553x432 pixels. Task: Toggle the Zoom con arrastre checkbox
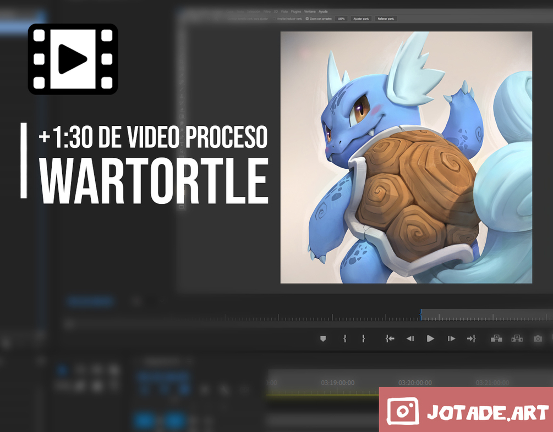(x=307, y=19)
